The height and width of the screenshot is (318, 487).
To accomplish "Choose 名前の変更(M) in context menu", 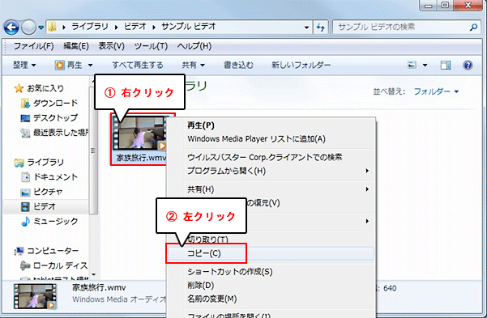I will point(211,299).
